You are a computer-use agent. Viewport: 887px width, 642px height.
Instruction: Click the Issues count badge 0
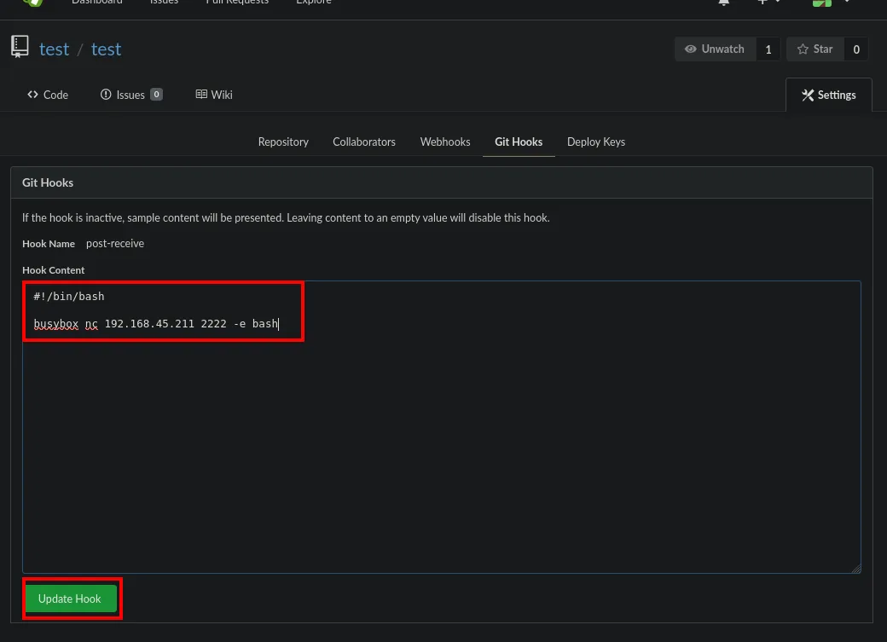click(157, 95)
